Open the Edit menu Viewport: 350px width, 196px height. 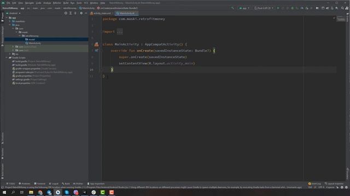click(14, 3)
